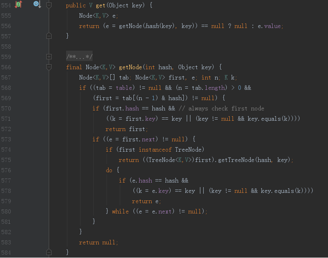Click first.next field on line 573
328x258 pixels.
click(x=139, y=139)
